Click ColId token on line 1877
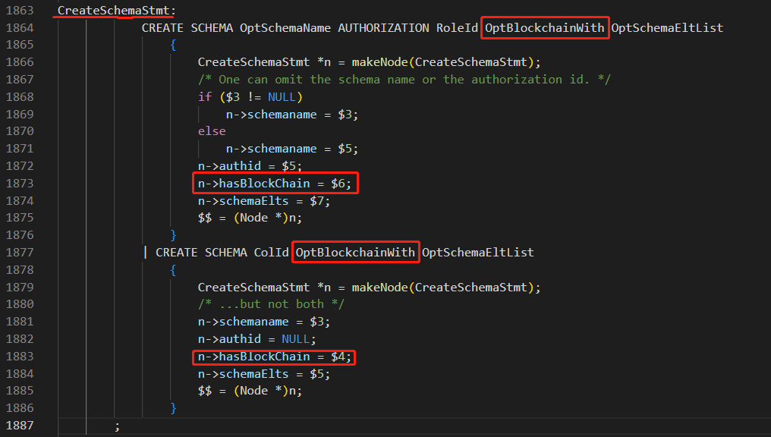The height and width of the screenshot is (437, 771). tap(272, 252)
